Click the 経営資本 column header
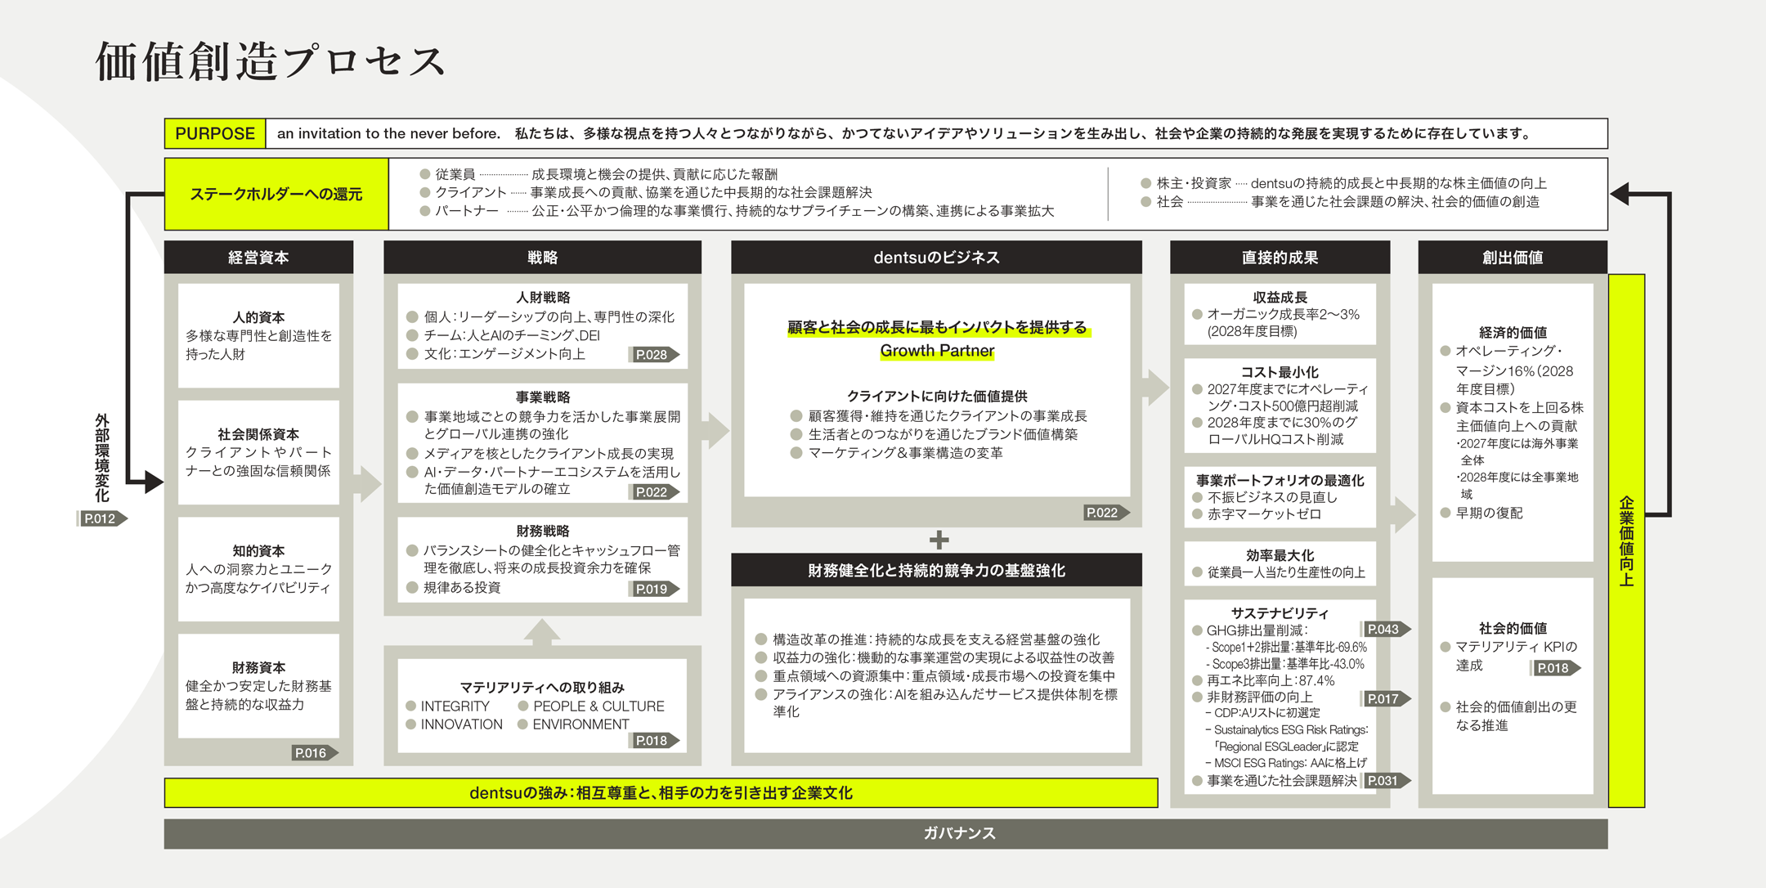 (258, 257)
